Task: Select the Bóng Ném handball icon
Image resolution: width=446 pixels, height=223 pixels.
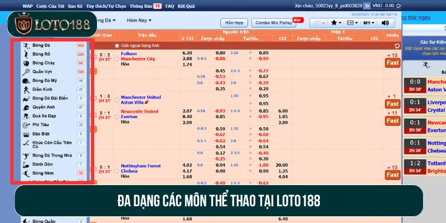Action: 26,173
